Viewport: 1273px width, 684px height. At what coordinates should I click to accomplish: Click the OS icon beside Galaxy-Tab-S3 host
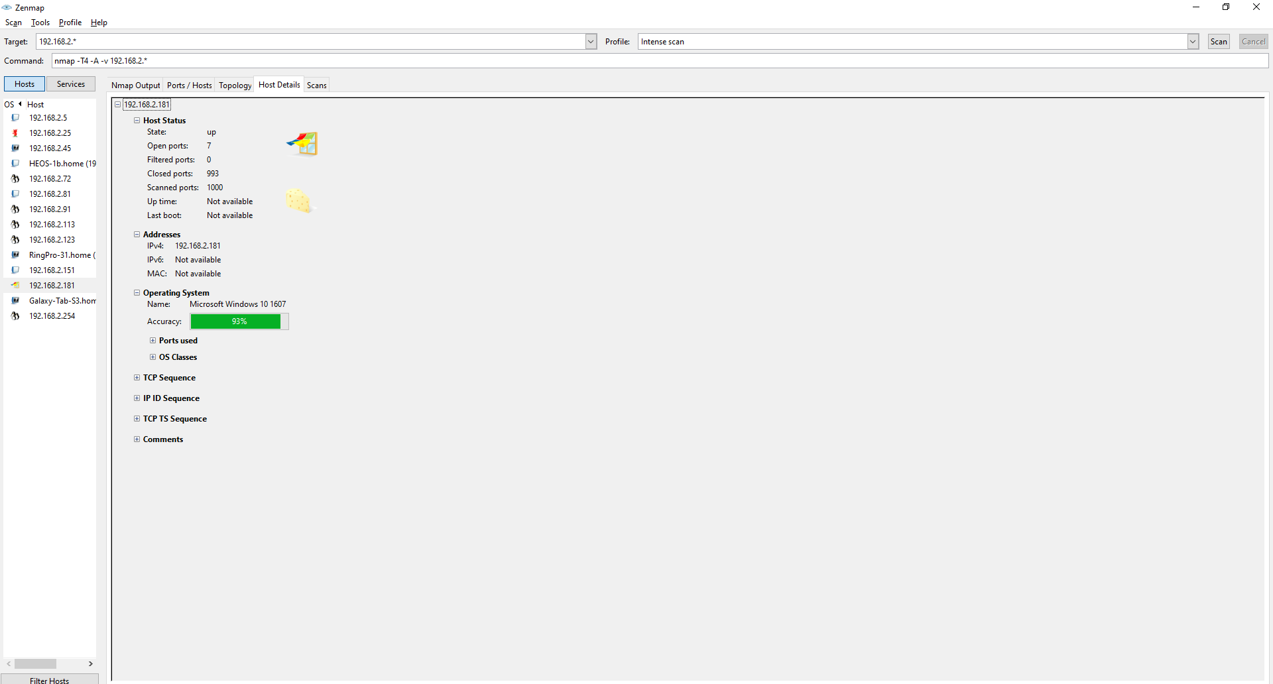click(15, 301)
